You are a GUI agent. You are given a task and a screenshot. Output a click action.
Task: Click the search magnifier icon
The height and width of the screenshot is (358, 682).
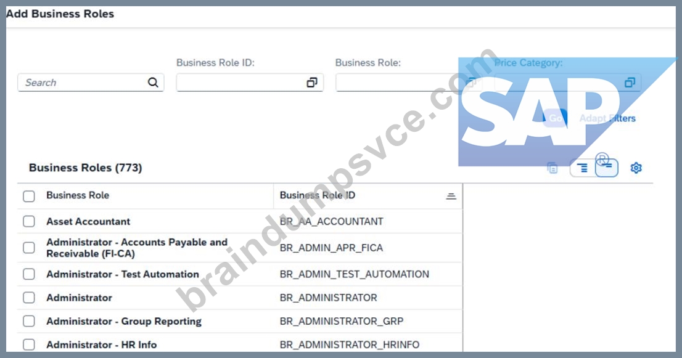[153, 82]
